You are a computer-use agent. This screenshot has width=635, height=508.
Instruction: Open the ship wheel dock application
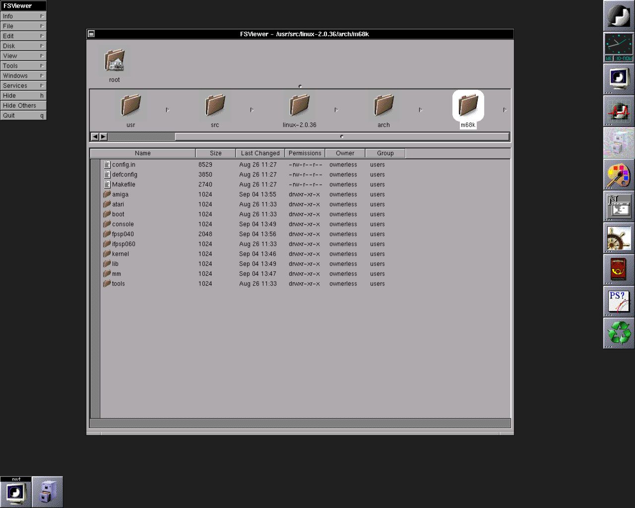[619, 239]
